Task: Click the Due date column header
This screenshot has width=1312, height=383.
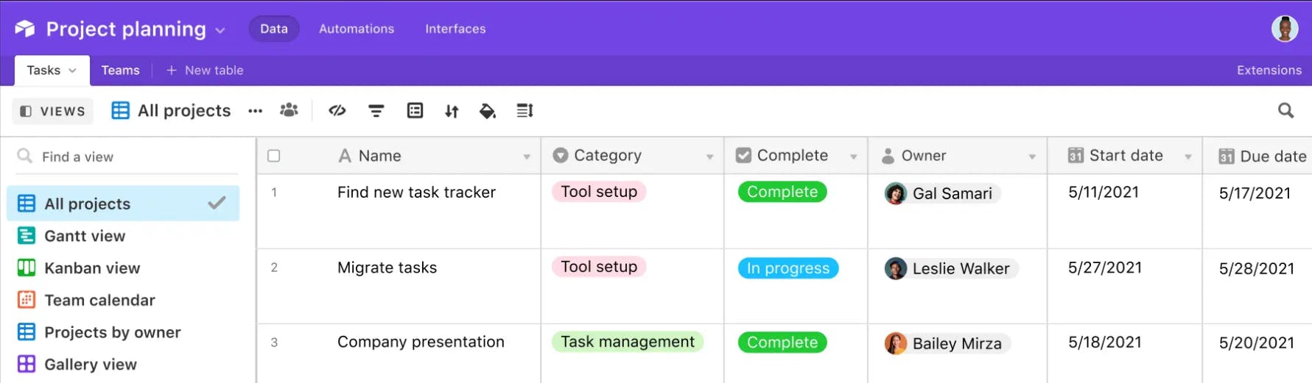Action: 1257,156
